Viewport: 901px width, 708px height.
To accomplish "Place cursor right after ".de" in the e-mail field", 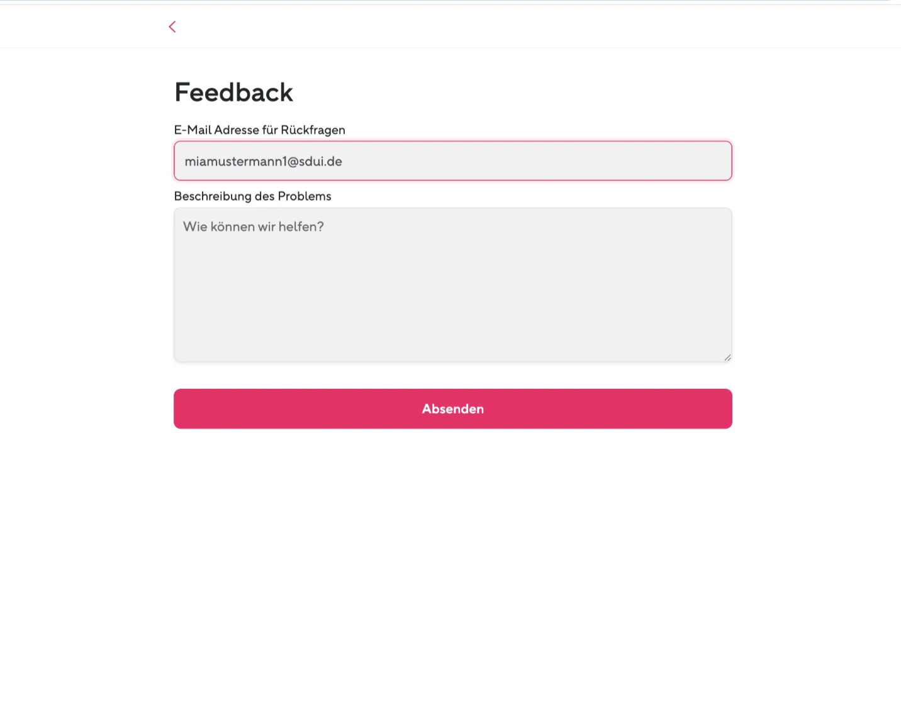I will 344,162.
